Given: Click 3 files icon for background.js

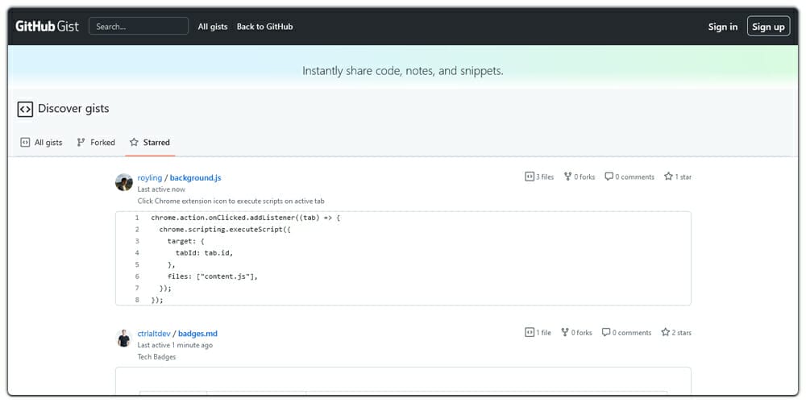Looking at the screenshot, I should (x=530, y=177).
